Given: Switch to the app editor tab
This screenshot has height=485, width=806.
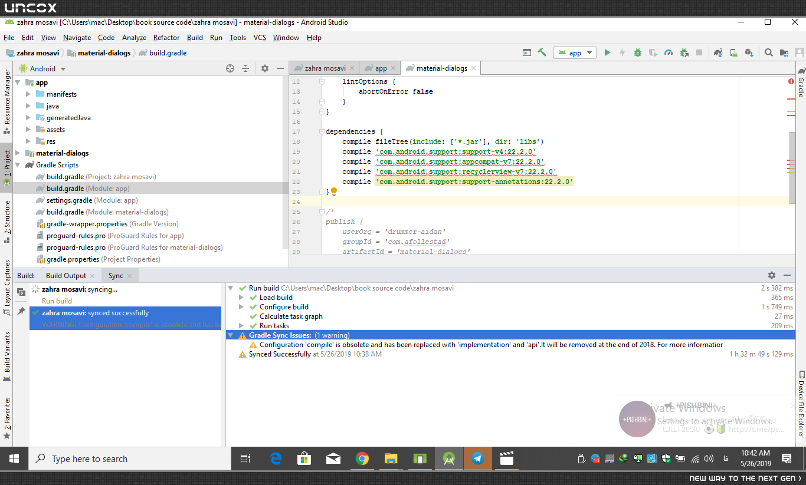Looking at the screenshot, I should point(381,68).
